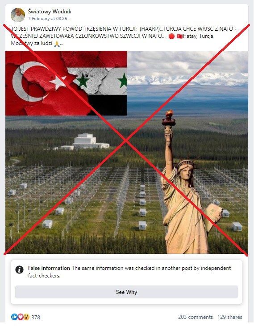Open Światowy Wodnik profile picture
Viewport: 258px width, 326px height.
18,15
